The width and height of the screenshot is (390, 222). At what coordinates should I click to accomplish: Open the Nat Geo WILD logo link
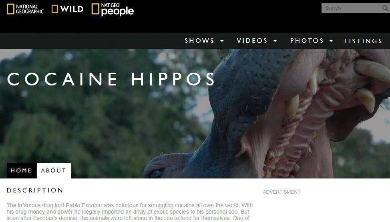click(x=67, y=9)
